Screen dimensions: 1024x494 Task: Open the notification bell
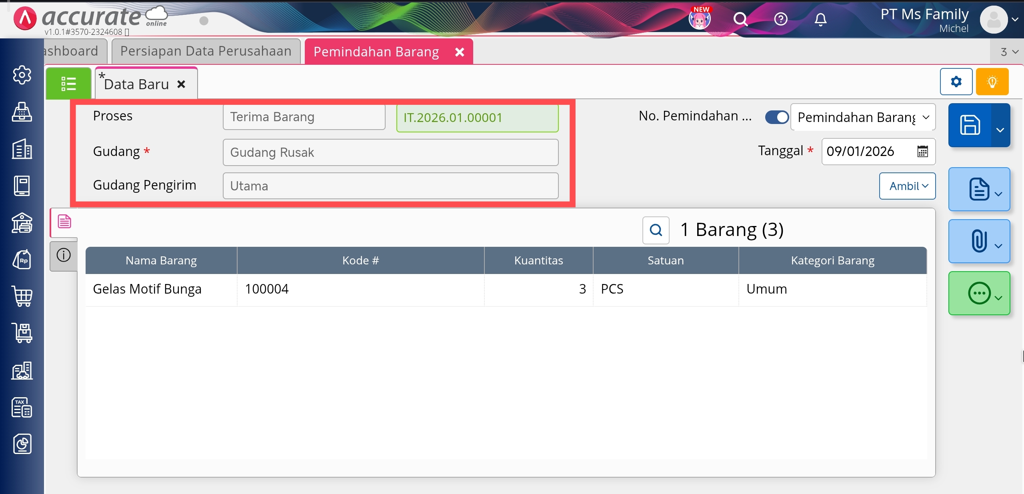[x=820, y=19]
